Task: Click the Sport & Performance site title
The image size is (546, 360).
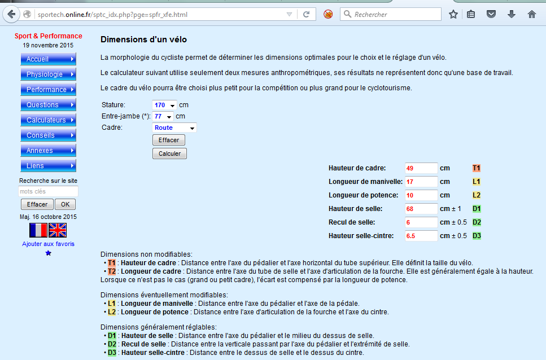Action: [49, 36]
